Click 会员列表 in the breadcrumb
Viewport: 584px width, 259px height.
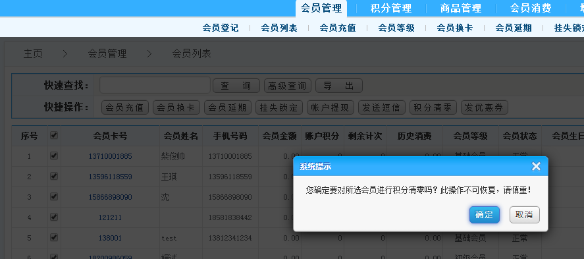coord(192,54)
